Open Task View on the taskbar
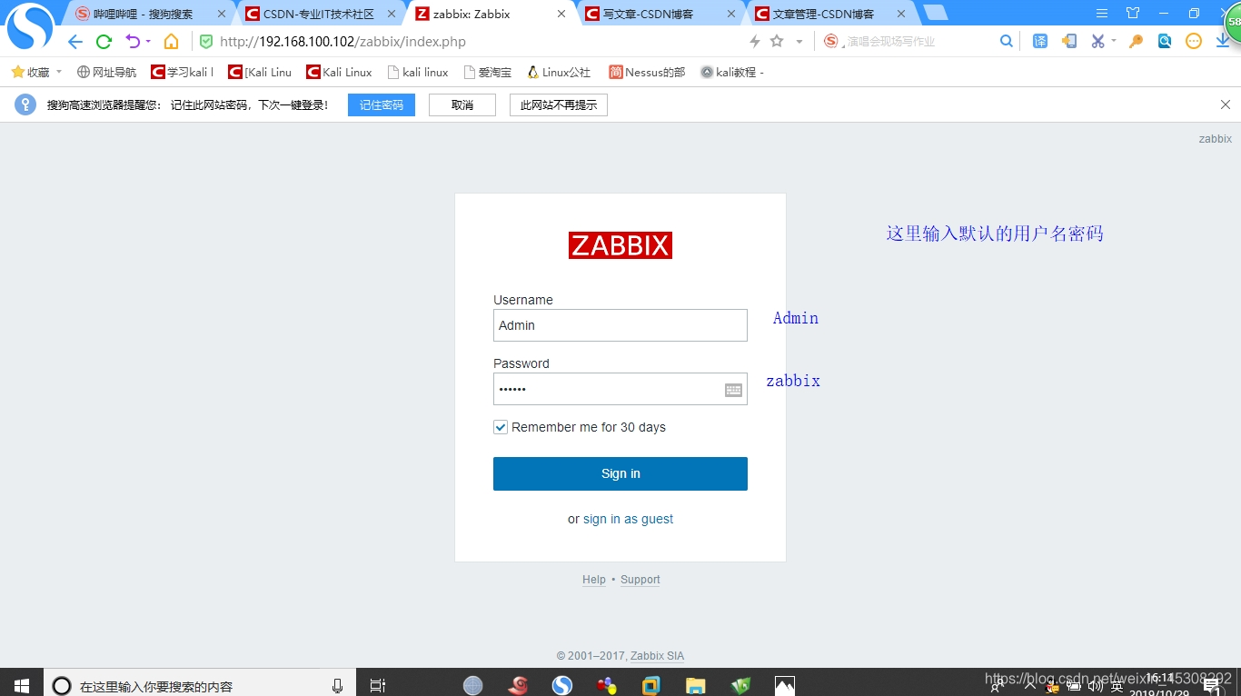The height and width of the screenshot is (696, 1241). tap(378, 686)
